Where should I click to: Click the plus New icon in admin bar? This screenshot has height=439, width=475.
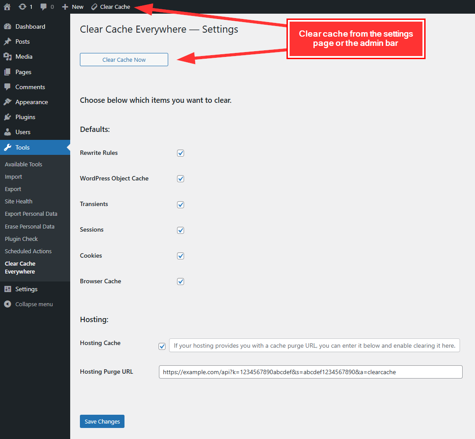(65, 7)
